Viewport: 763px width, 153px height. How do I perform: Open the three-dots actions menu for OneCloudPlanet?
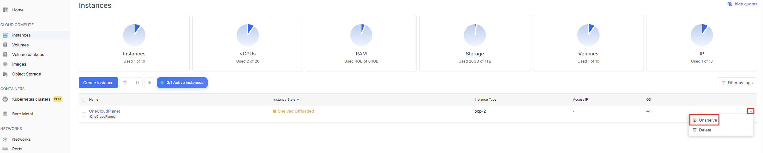(x=750, y=111)
